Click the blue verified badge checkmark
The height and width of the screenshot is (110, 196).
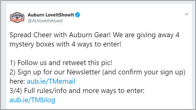[x=77, y=15]
